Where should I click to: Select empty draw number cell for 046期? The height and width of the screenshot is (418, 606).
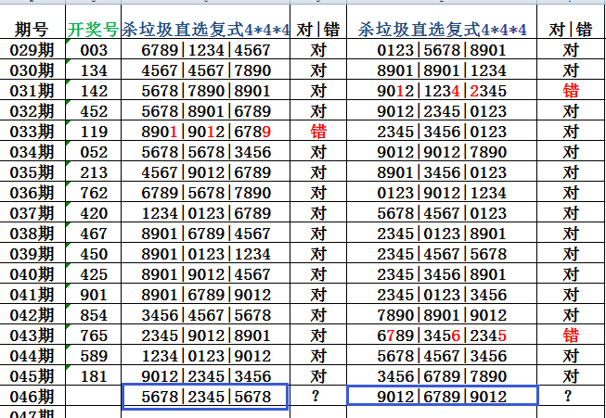[93, 397]
